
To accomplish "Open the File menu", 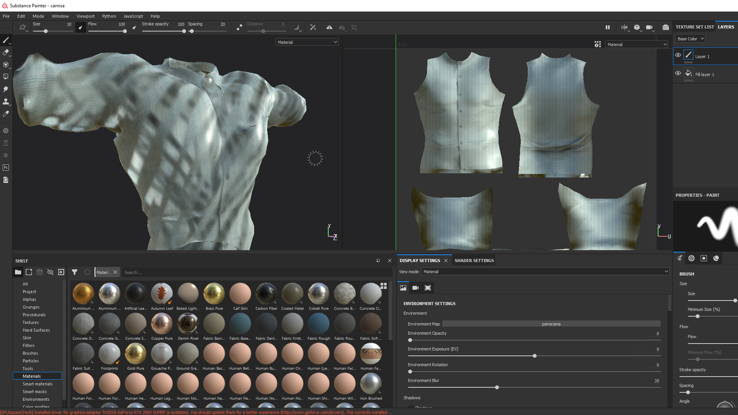I will (x=6, y=16).
